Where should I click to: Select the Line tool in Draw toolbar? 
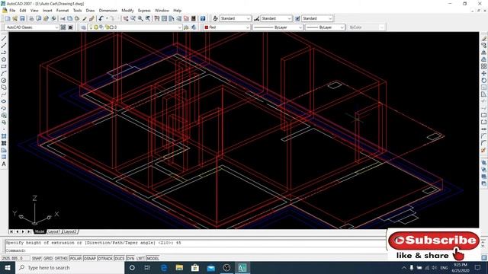pos(4,39)
